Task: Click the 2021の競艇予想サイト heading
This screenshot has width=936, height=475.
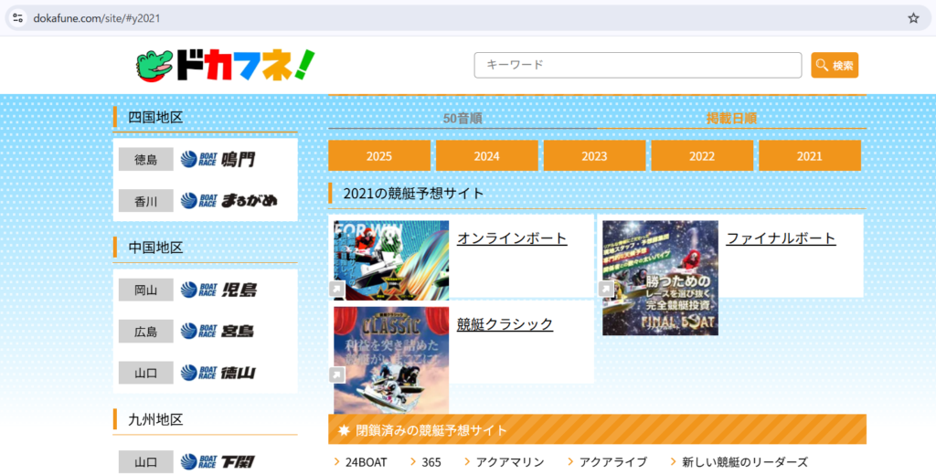Action: pyautogui.click(x=414, y=194)
